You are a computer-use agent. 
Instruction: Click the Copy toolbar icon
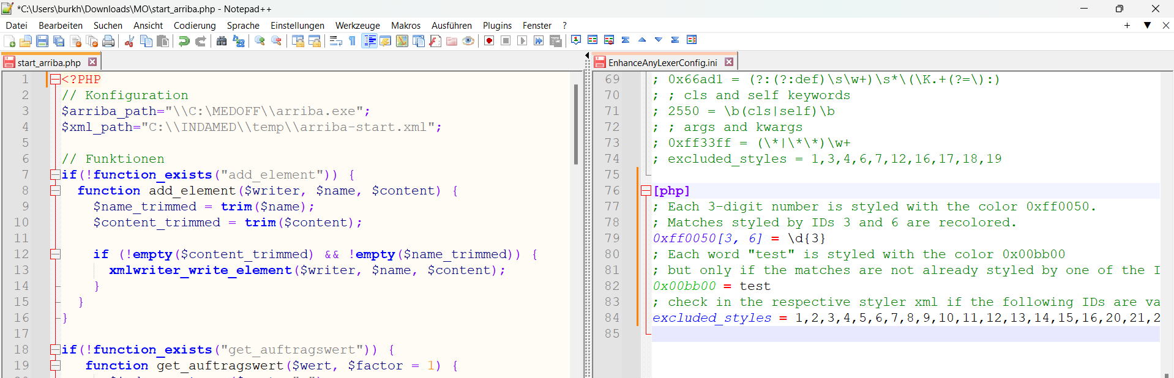146,41
